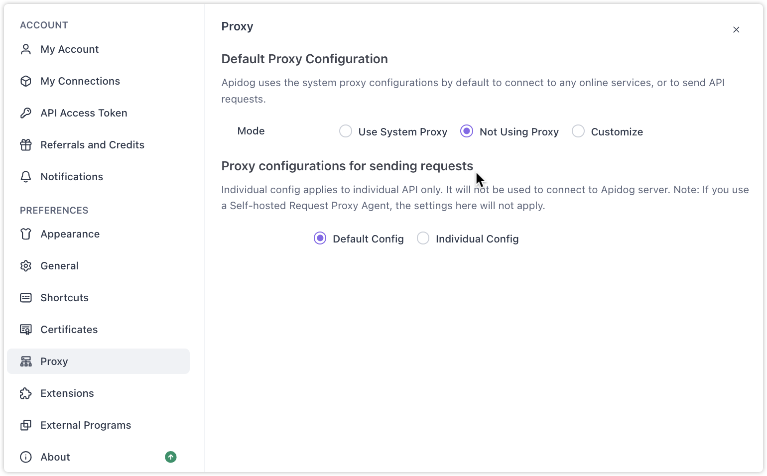Close the settings dialog with X
The height and width of the screenshot is (476, 767).
tap(736, 30)
